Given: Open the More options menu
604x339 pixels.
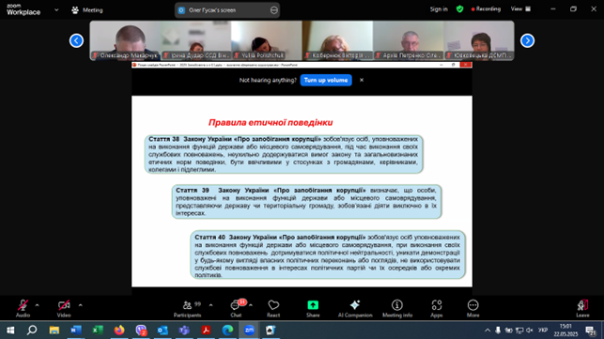Looking at the screenshot, I should pyautogui.click(x=473, y=309).
